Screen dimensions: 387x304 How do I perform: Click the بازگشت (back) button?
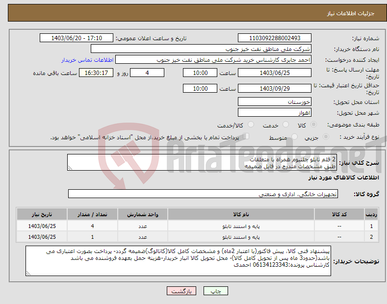181,291
